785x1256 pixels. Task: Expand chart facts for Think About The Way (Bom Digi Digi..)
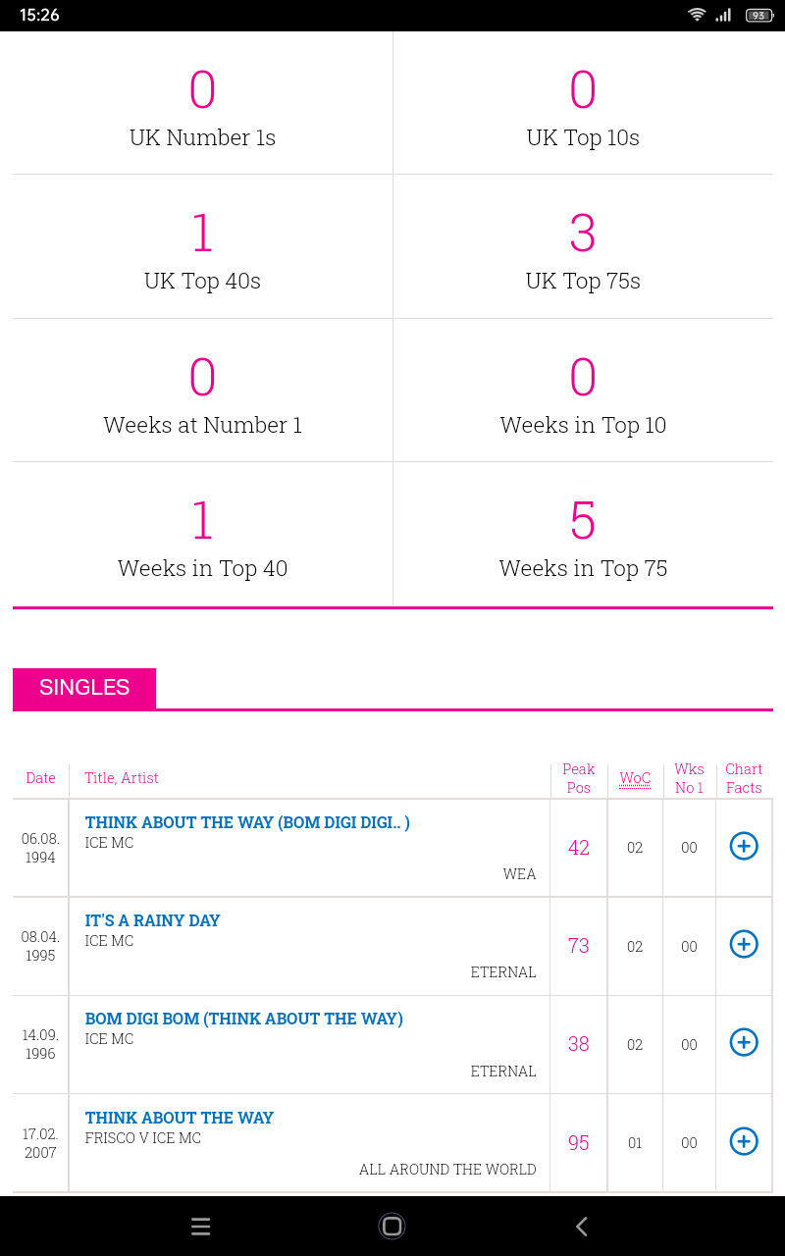[x=744, y=846]
